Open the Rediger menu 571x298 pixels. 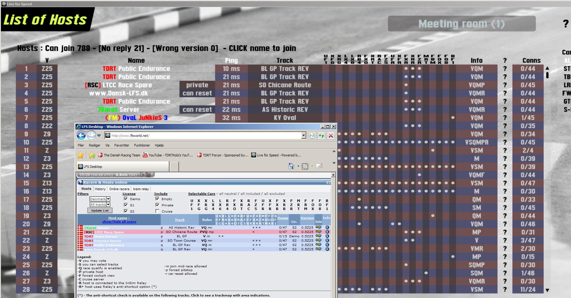(94, 145)
